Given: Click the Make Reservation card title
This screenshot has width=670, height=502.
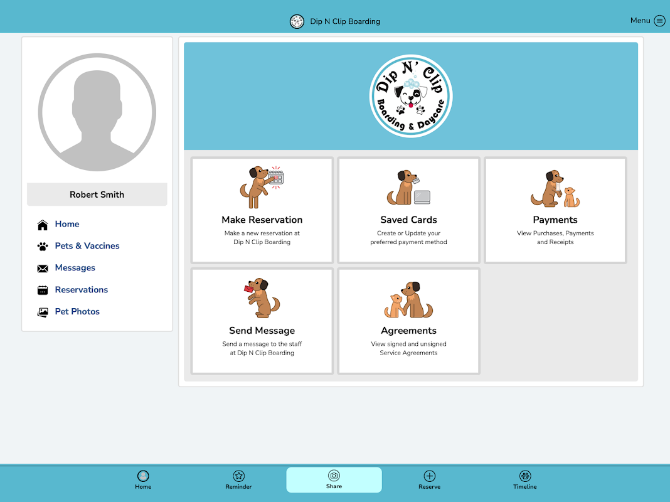Looking at the screenshot, I should coord(262,220).
